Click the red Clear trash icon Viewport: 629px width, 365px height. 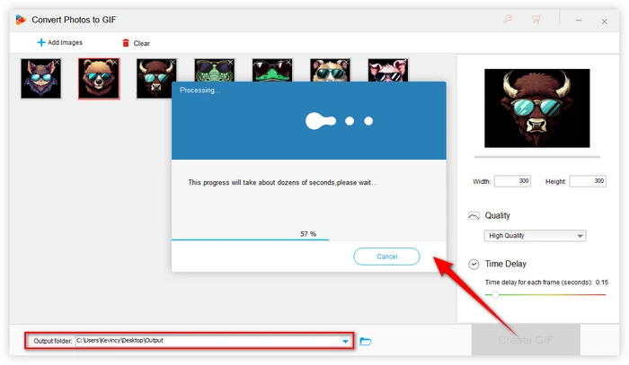click(126, 43)
